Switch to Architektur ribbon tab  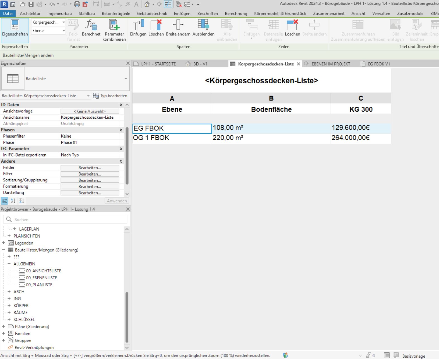(30, 13)
